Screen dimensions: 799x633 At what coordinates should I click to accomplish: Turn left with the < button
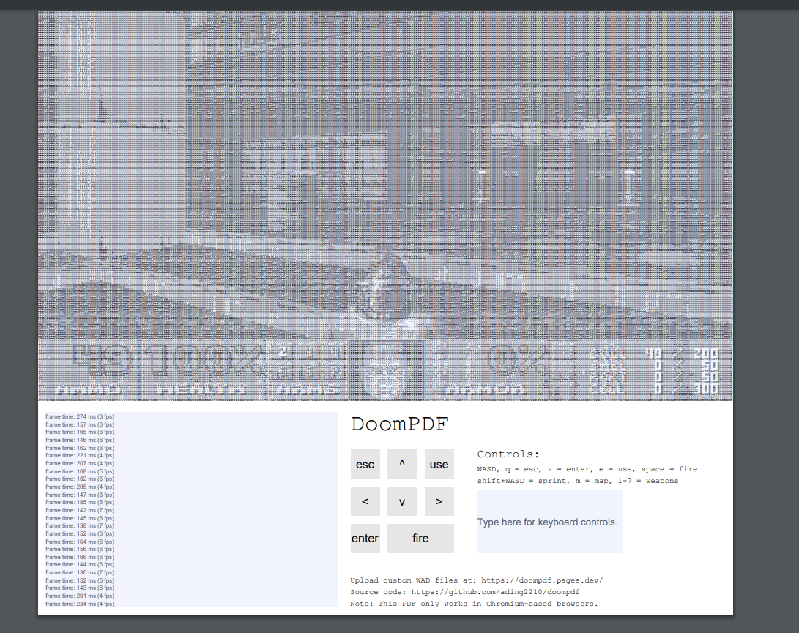tap(365, 501)
